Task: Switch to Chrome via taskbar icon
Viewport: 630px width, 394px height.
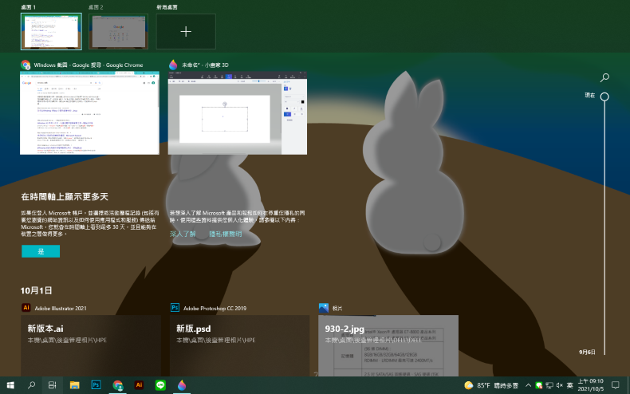Action: (x=117, y=385)
